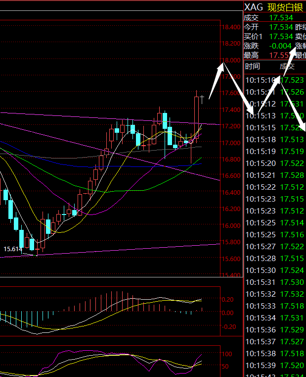Click the 17.520 price in the 10:15:39 row

(292, 366)
